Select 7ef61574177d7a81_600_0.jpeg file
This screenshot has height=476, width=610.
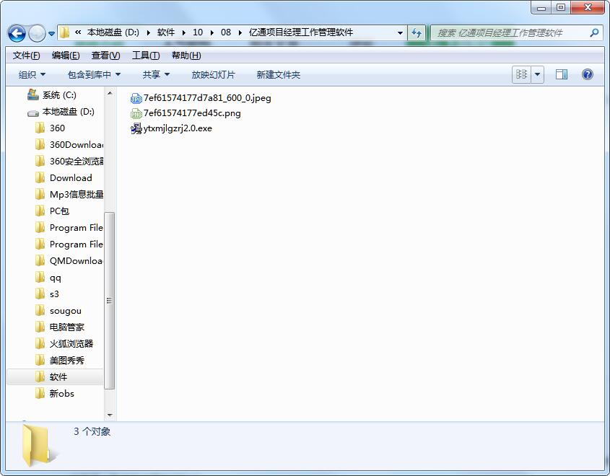point(201,98)
